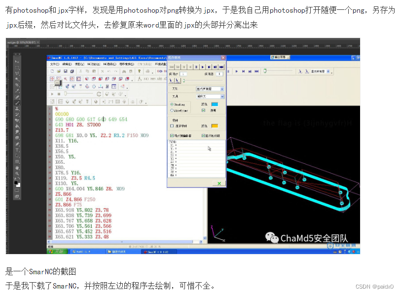401x294 pixels.
Task: Close the simulation dialog with red X
Action: (x=223, y=58)
